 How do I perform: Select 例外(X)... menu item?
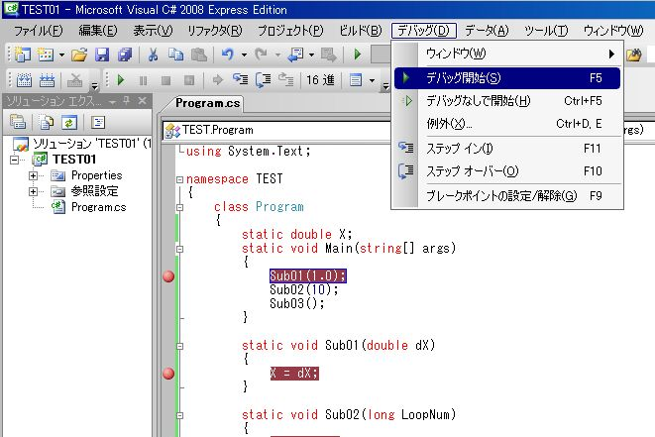[507, 124]
